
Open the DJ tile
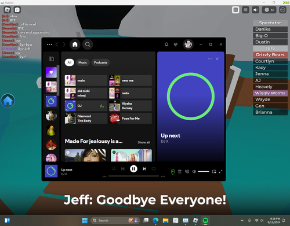(86, 106)
